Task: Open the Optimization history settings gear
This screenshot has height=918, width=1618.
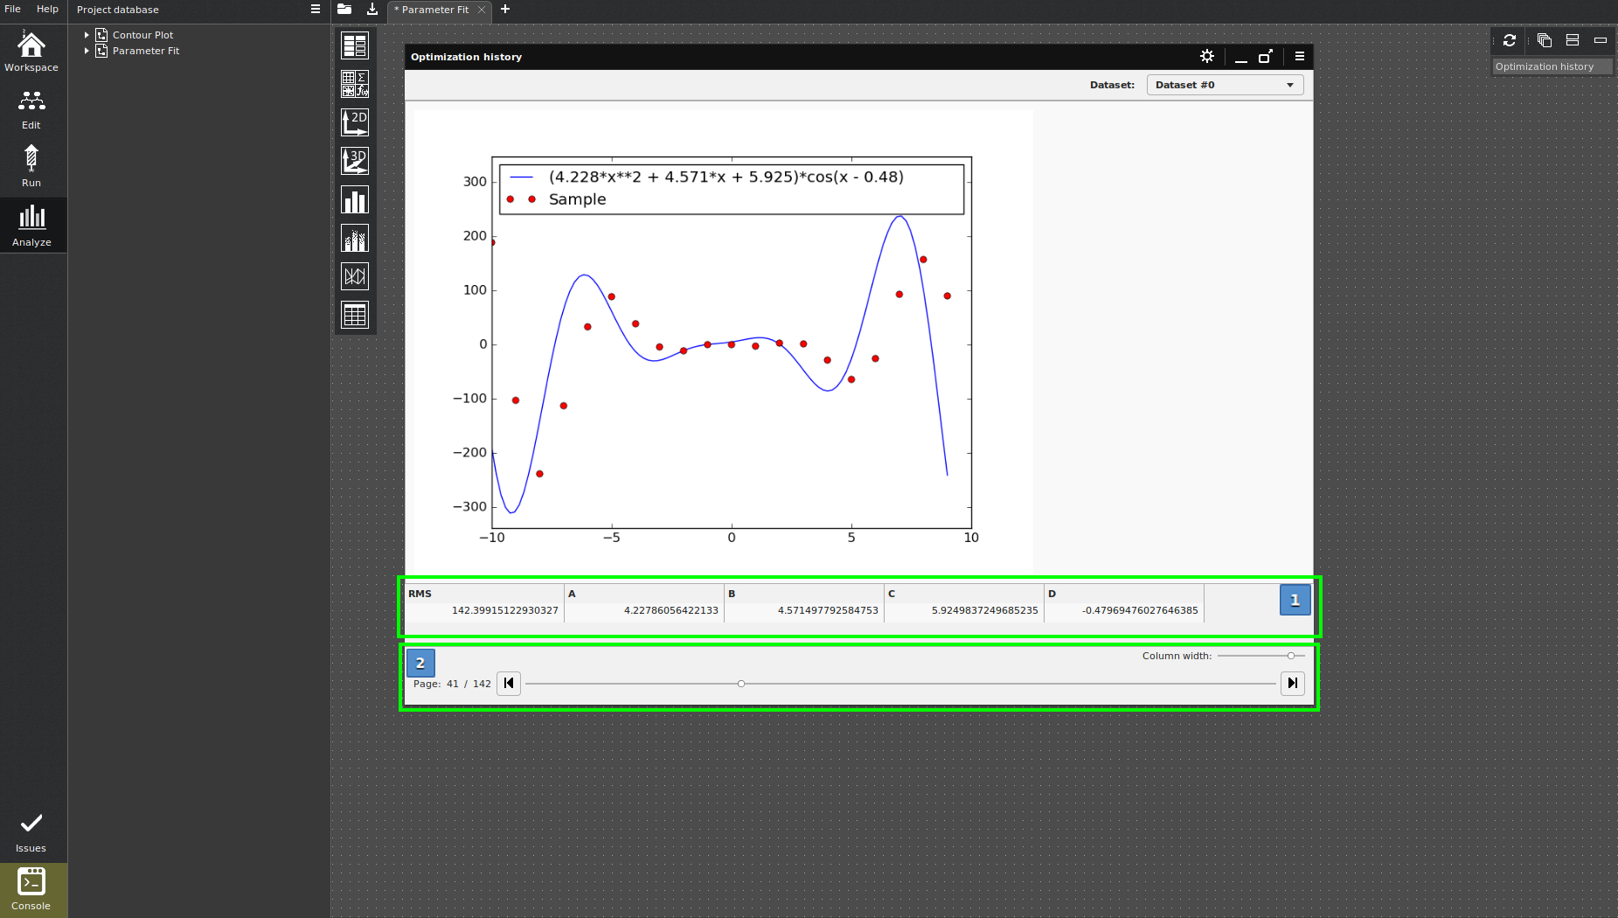Action: point(1207,56)
